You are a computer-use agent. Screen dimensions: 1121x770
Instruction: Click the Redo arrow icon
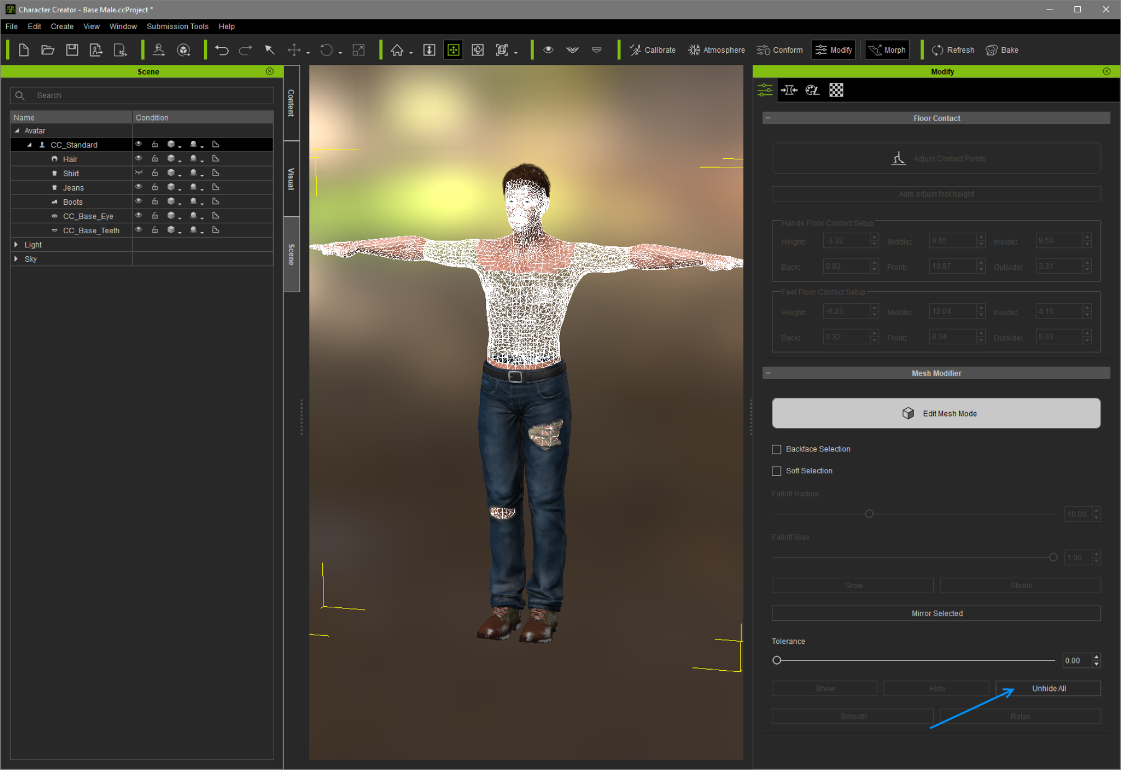[x=245, y=50]
